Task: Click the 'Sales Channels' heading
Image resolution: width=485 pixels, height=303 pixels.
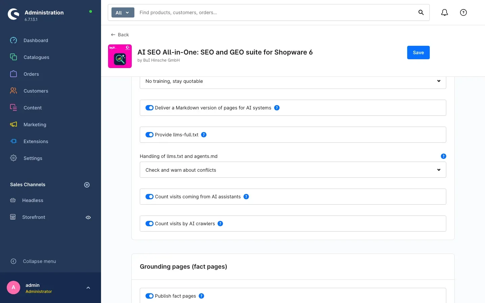Action: [28, 184]
